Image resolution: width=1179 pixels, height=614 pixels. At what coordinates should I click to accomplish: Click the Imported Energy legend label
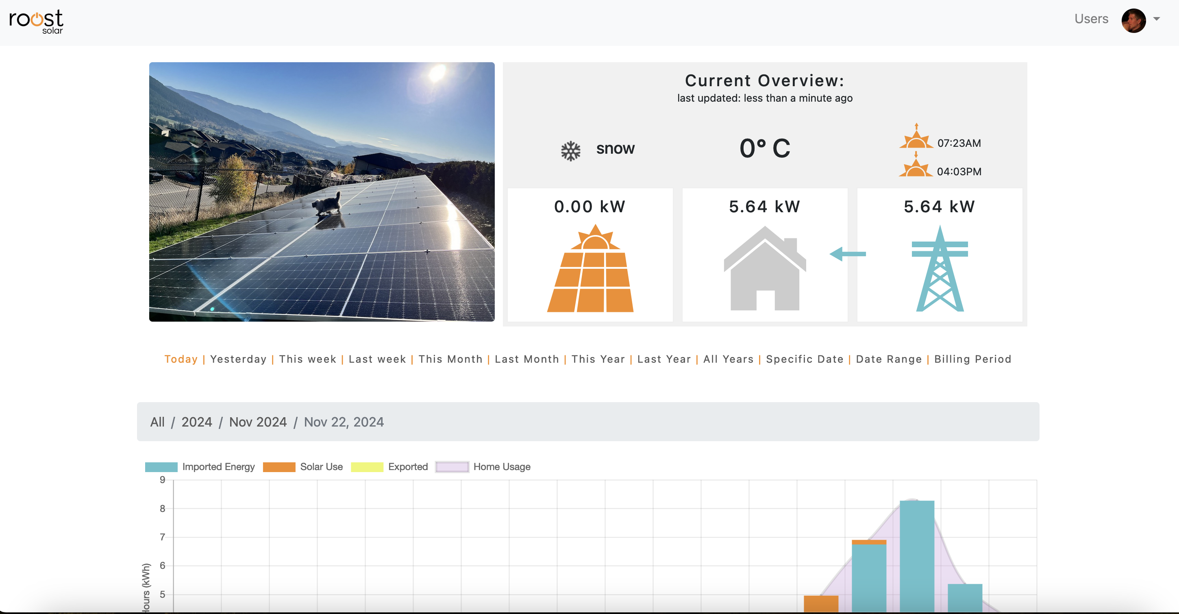(x=218, y=466)
